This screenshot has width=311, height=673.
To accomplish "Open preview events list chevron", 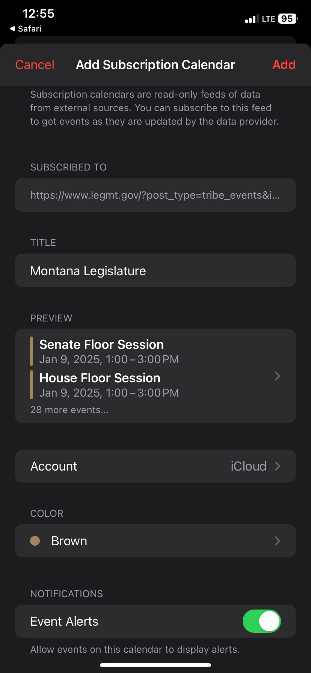I will [x=277, y=376].
